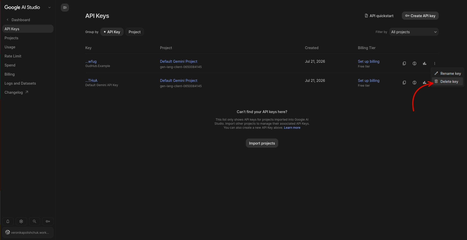This screenshot has height=240, width=467.
Task: Select API Keys in the sidebar
Action: point(28,29)
